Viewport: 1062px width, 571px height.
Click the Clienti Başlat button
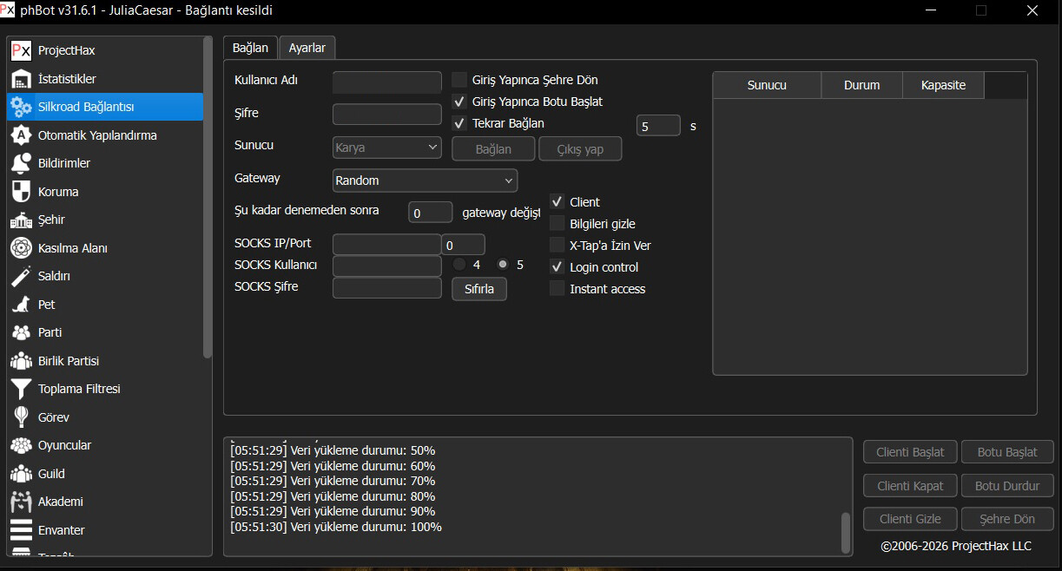point(910,452)
